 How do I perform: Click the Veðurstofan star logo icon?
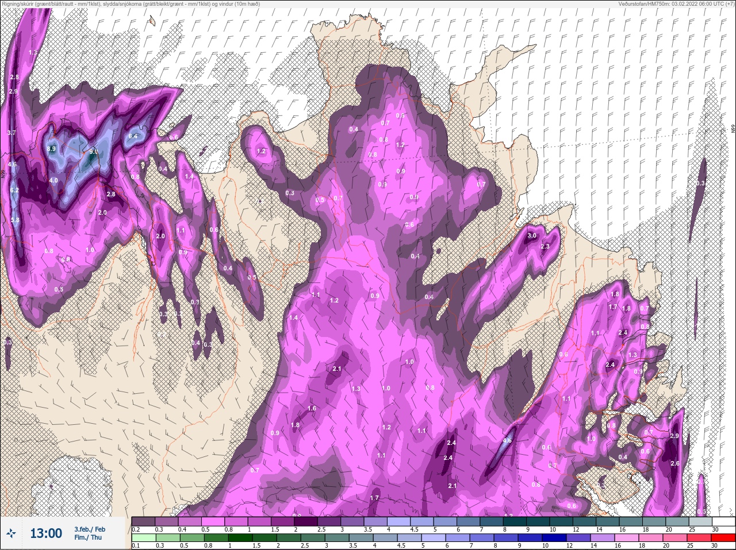(11, 534)
